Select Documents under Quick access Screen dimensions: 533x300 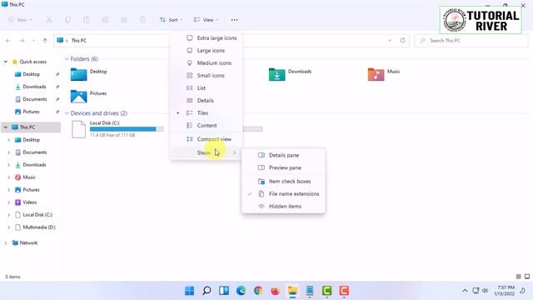point(35,99)
